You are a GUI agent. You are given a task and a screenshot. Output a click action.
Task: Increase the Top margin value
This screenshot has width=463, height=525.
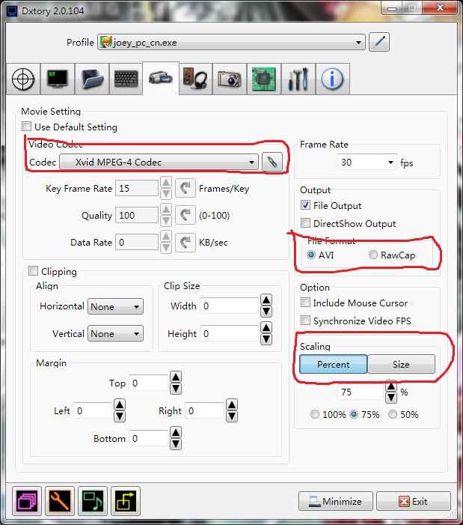176,377
